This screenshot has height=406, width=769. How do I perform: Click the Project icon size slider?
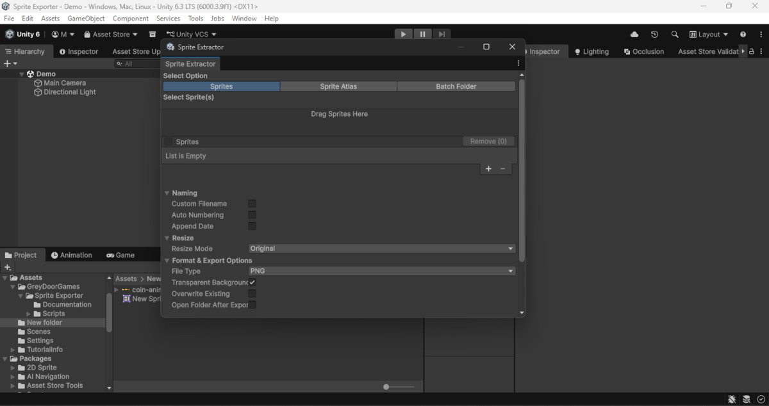pyautogui.click(x=399, y=387)
